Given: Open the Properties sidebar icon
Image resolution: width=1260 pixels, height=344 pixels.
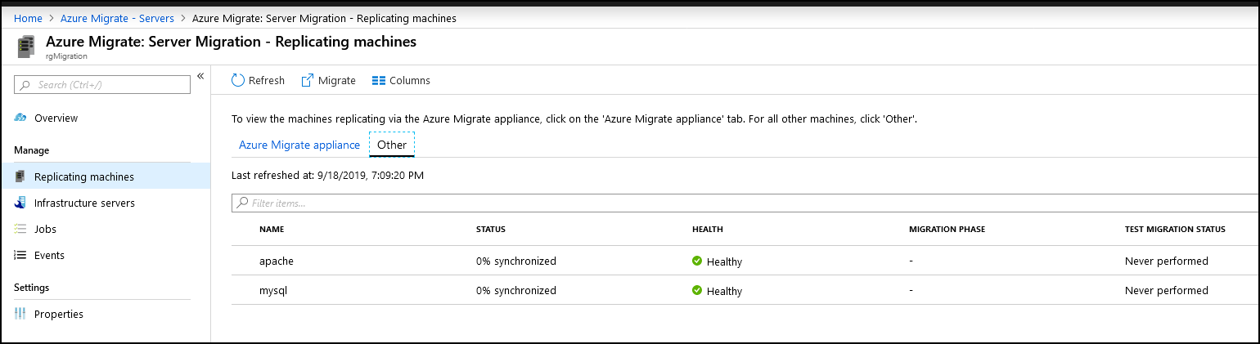Looking at the screenshot, I should pyautogui.click(x=20, y=314).
